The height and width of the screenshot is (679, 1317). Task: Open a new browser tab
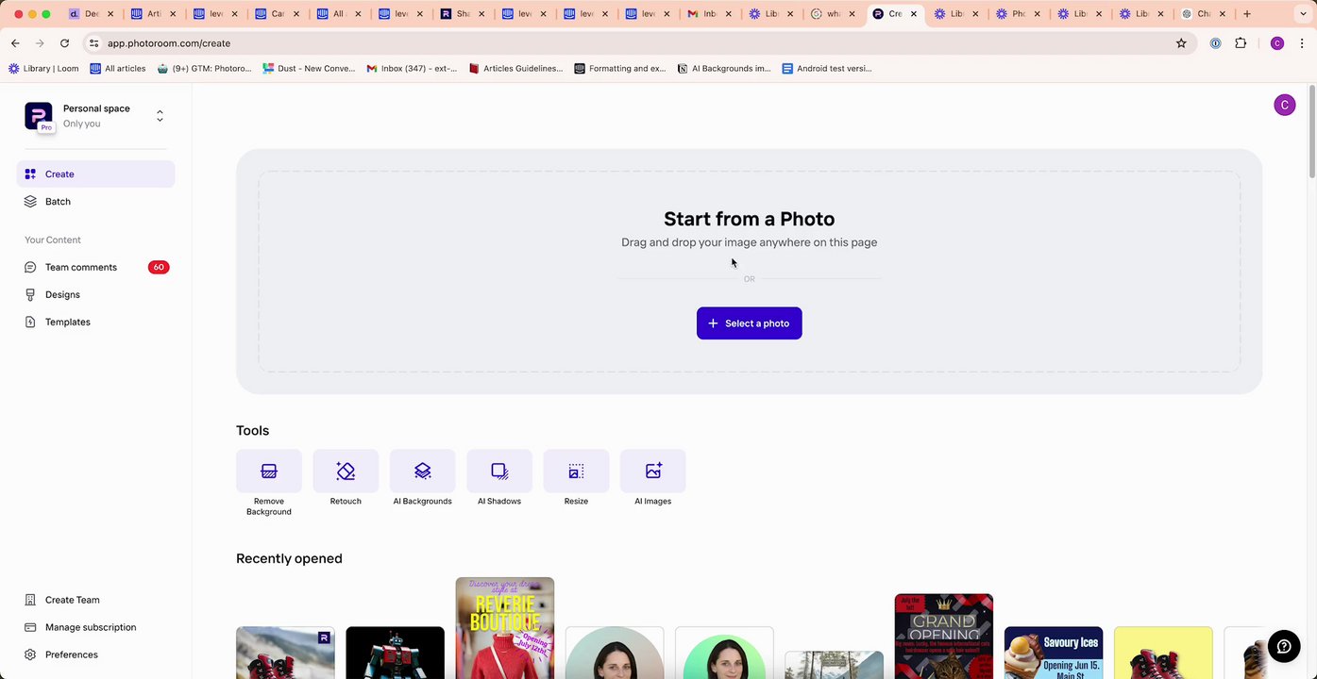coord(1247,14)
